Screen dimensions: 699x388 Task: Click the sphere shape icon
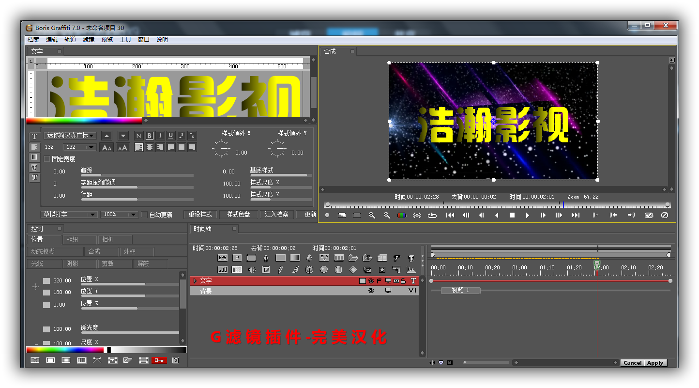(x=324, y=269)
